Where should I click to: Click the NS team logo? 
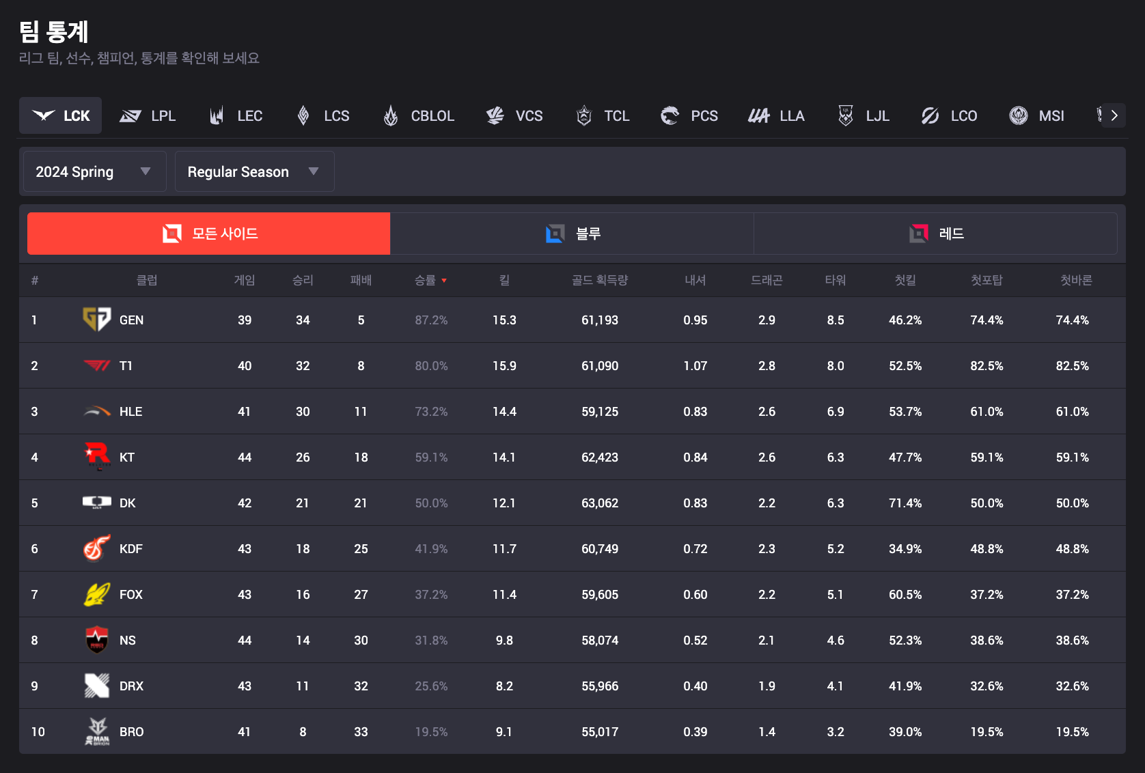[96, 640]
